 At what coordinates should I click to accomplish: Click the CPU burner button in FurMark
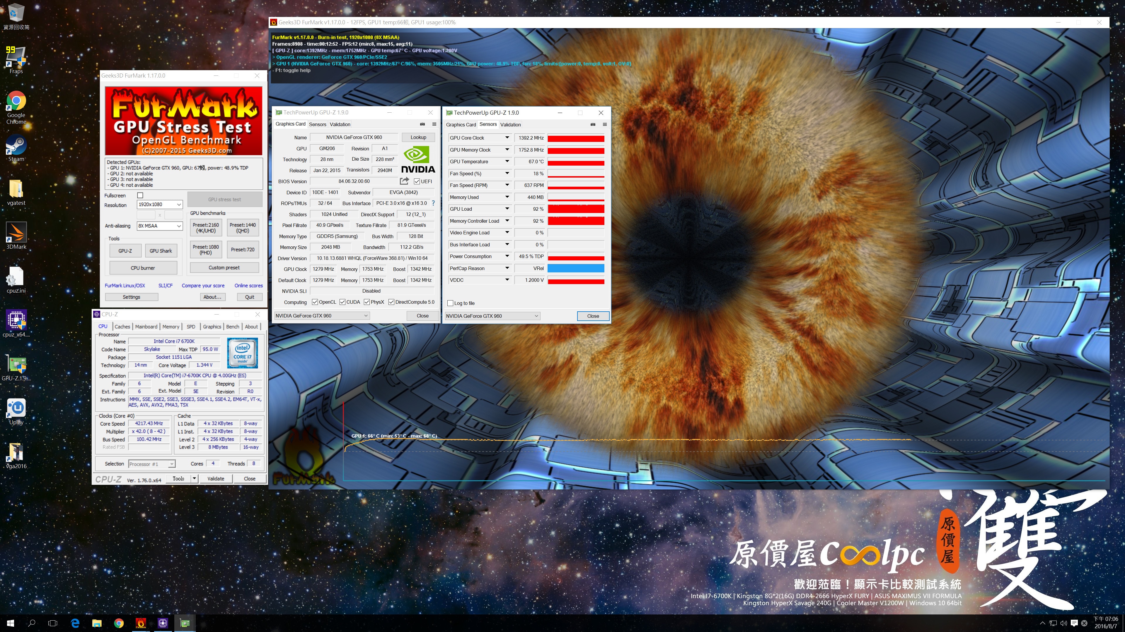click(x=143, y=268)
